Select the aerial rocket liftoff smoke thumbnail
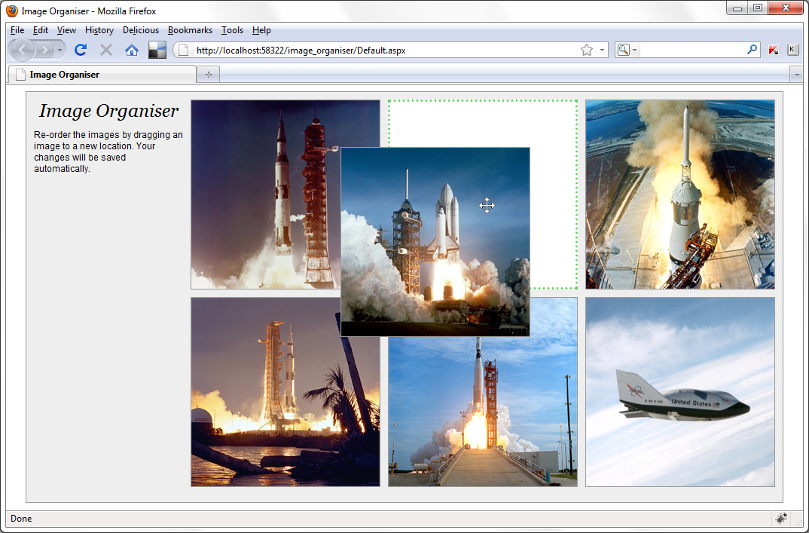 680,195
